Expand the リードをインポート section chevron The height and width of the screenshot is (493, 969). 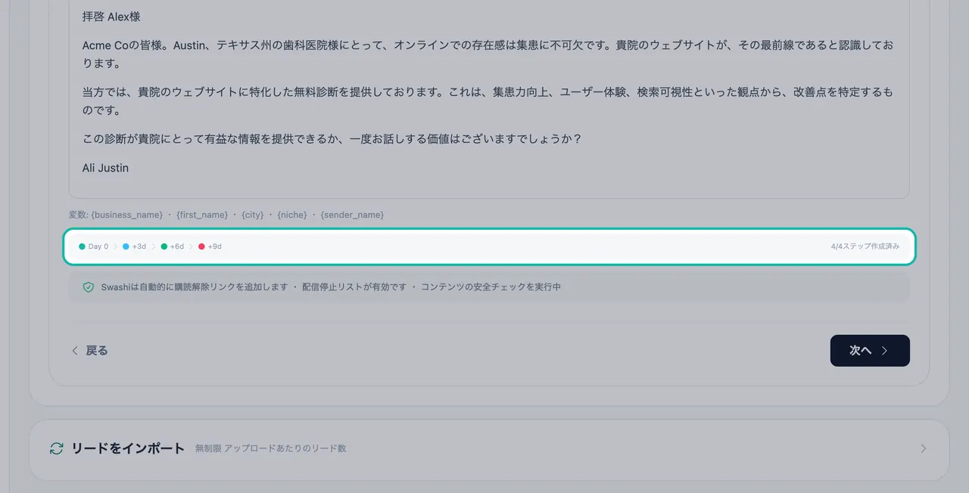tap(923, 448)
